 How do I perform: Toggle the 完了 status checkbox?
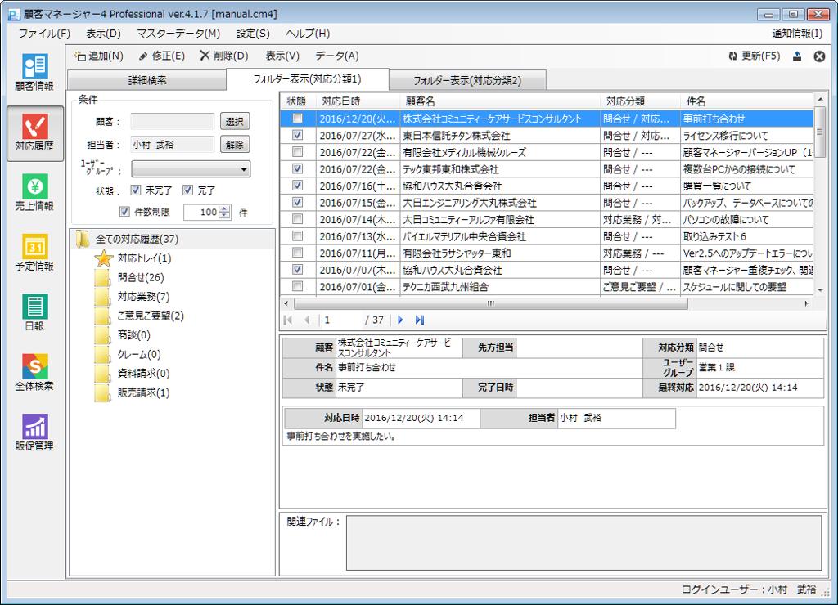(x=187, y=190)
